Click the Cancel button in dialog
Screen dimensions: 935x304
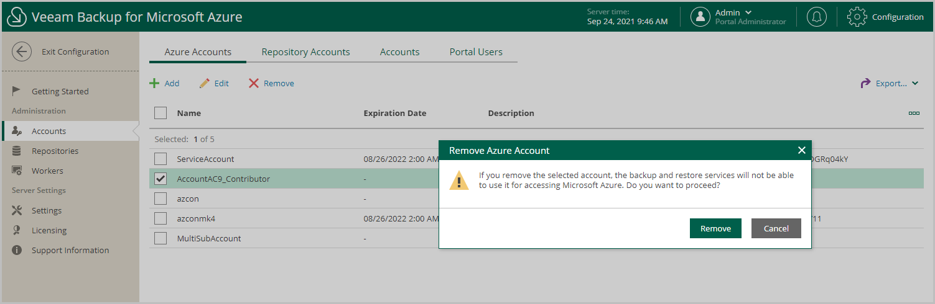coord(776,228)
